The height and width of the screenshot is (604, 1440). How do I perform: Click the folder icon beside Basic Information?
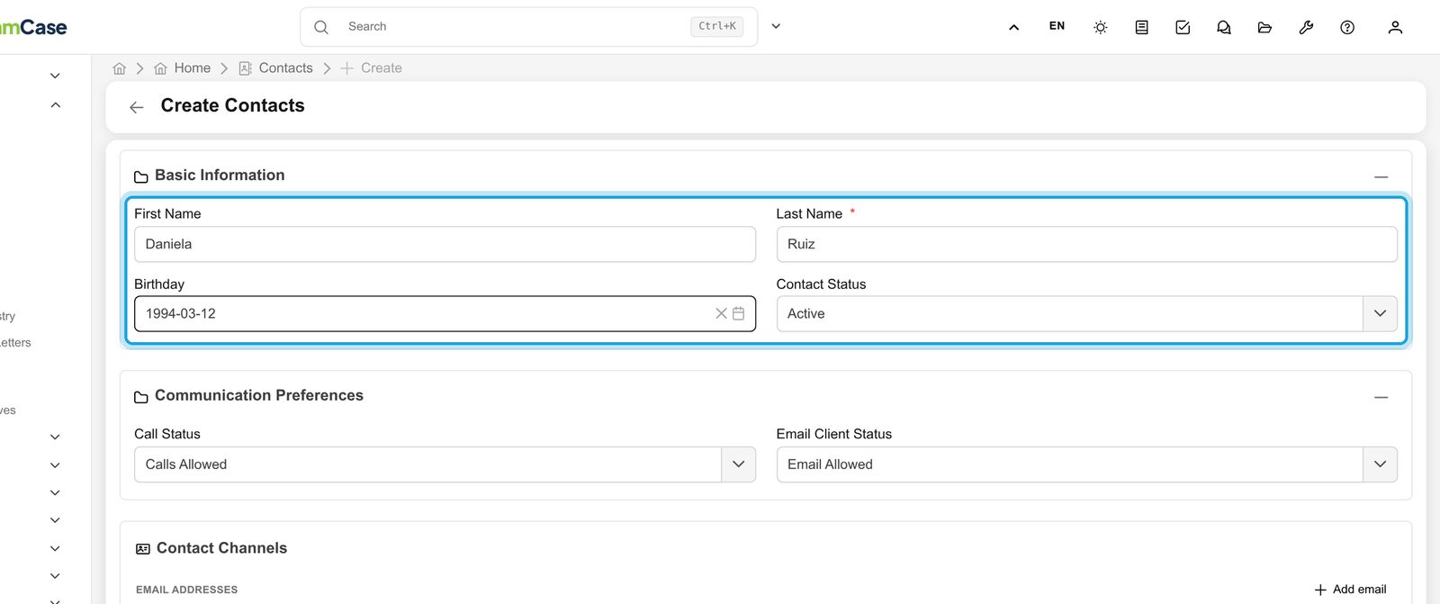(141, 176)
